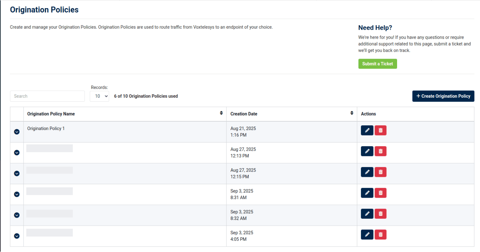Delete Origination Policy 1 using trash icon
The height and width of the screenshot is (252, 480).
pos(381,130)
